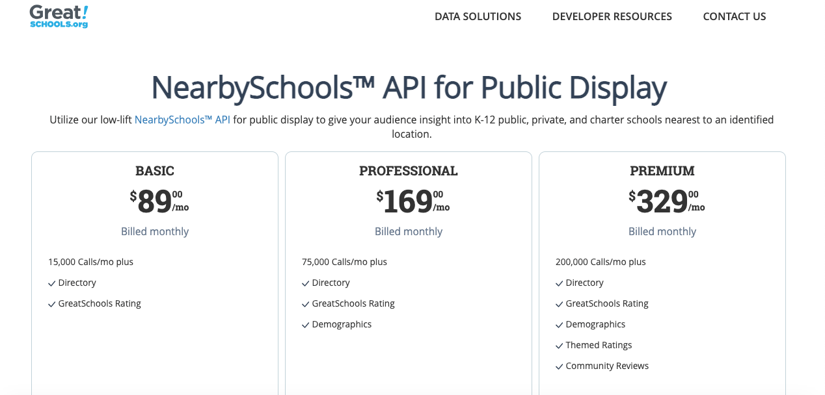This screenshot has height=395, width=825.
Task: Open the Developer Resources menu
Action: click(612, 17)
